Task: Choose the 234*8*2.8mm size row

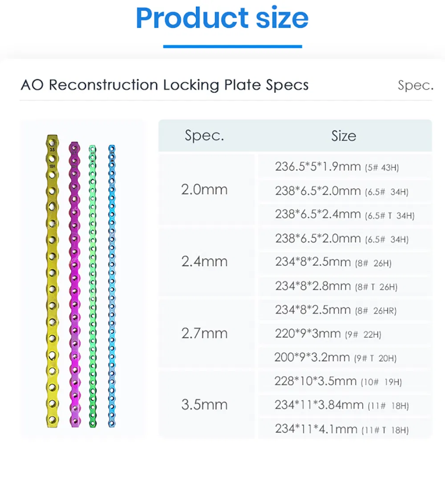Action: pyautogui.click(x=336, y=286)
